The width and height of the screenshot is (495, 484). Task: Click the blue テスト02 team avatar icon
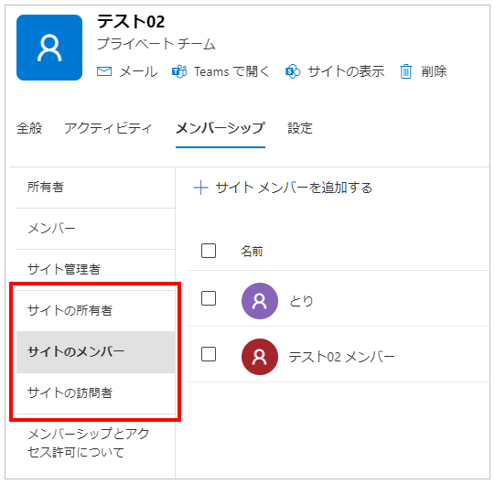coord(49,48)
